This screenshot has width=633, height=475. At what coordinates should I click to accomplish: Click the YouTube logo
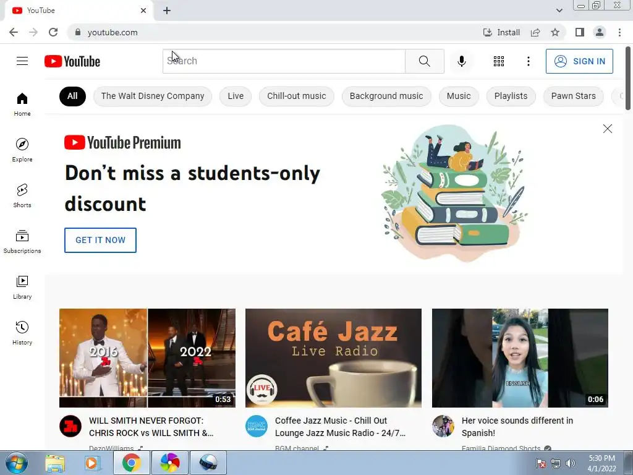[72, 61]
